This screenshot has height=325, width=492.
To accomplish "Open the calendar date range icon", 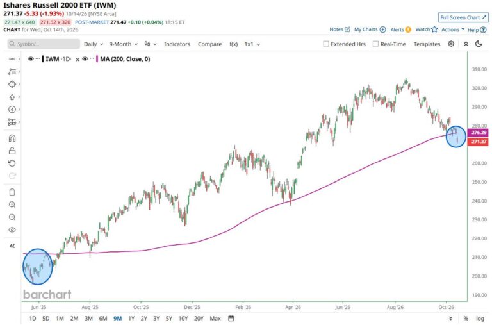I will coord(231,319).
